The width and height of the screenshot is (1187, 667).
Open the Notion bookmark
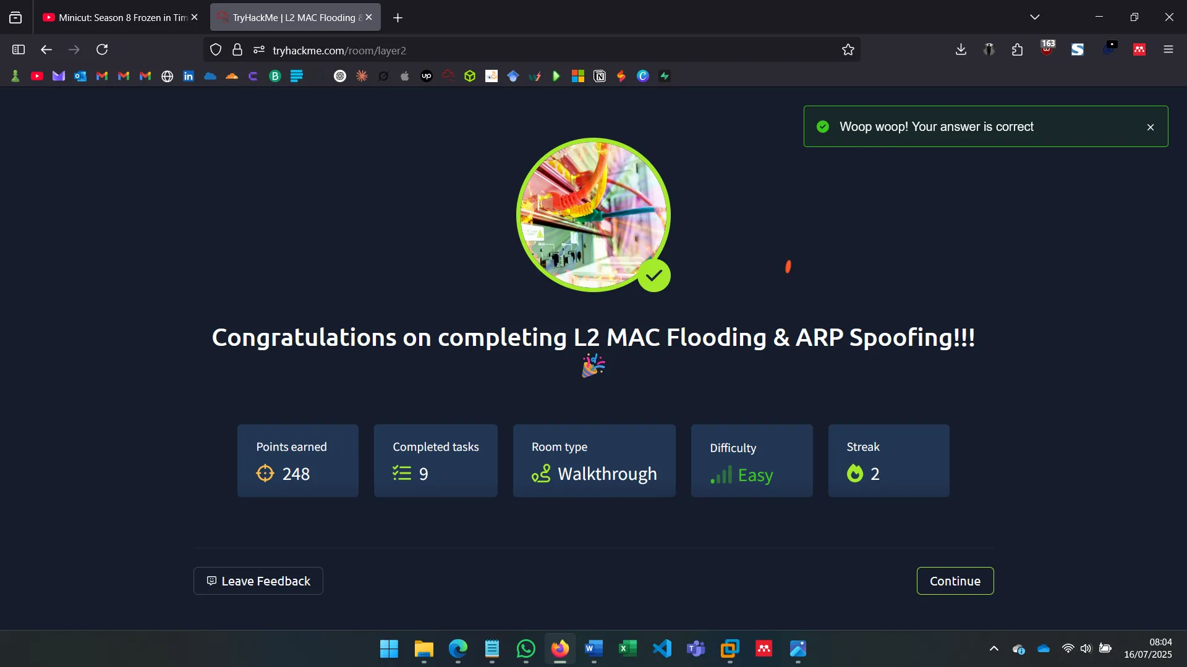pyautogui.click(x=600, y=75)
